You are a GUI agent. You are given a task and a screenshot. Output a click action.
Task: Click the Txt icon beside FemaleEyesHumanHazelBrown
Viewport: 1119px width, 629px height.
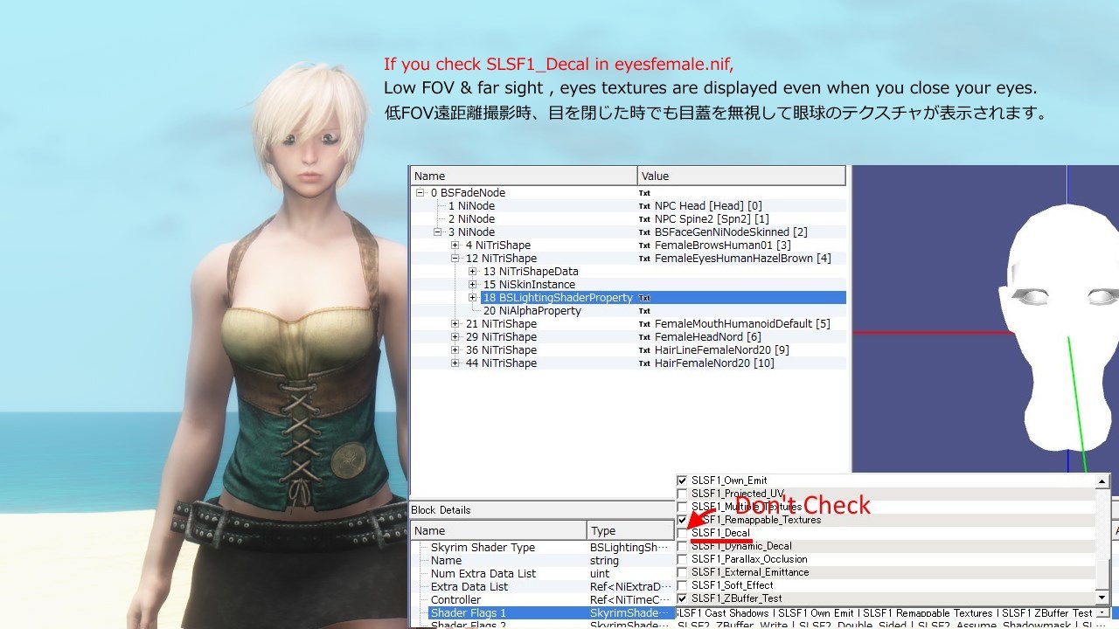click(x=644, y=259)
